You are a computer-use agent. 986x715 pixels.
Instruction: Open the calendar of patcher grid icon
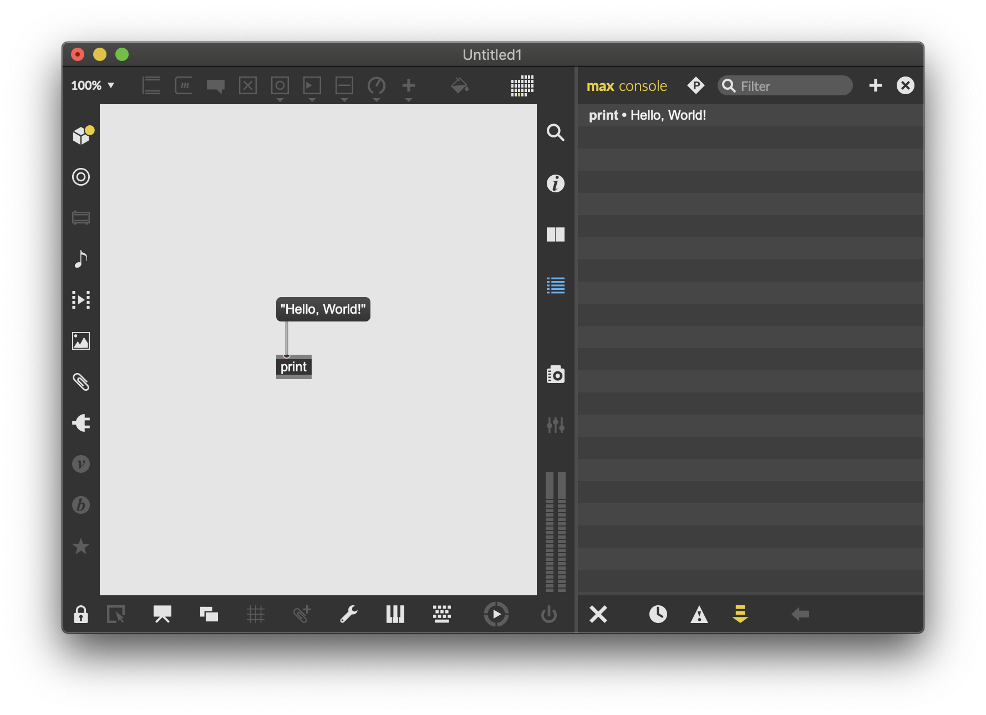coord(522,86)
